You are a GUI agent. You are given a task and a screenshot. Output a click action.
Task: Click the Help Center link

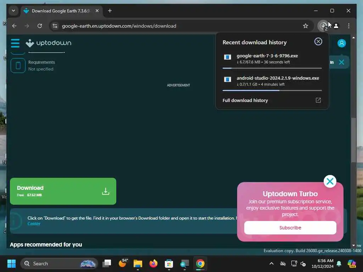34,224
